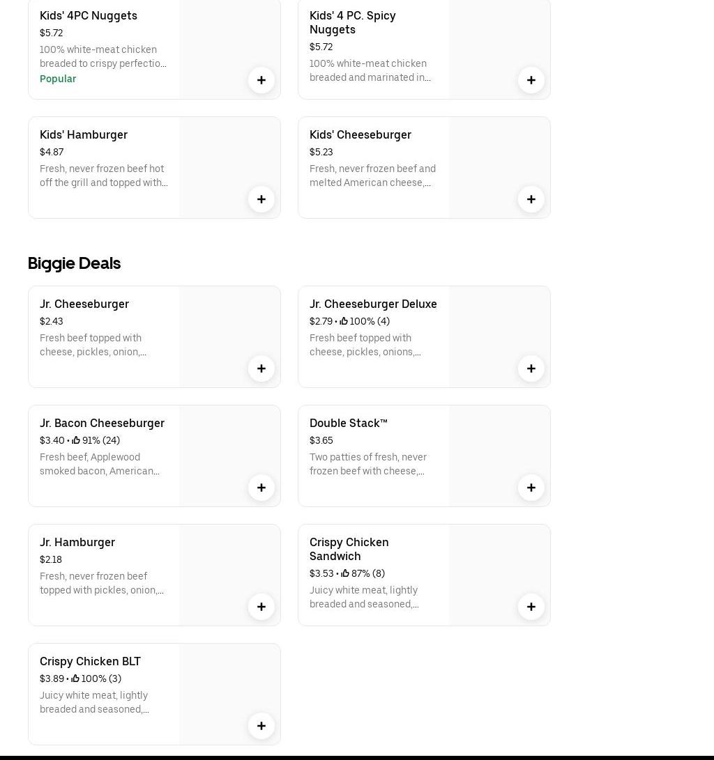Add Jr. Bacon Cheeseburger with plus icon
The width and height of the screenshot is (714, 760).
coord(261,488)
